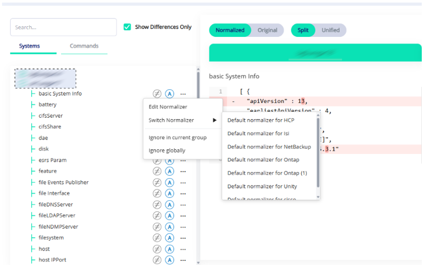Select battery tree item
The height and width of the screenshot is (268, 431).
pyautogui.click(x=48, y=105)
